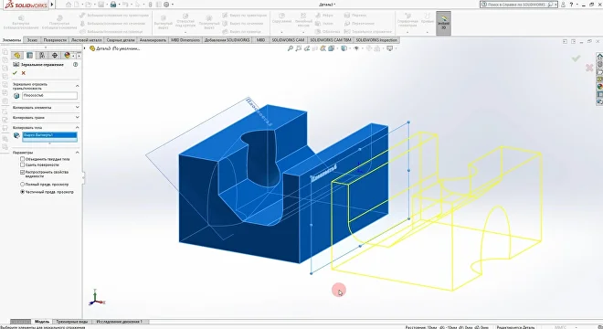Collapse Копировать тела section
Screen dimensions: 603x329
78,127
